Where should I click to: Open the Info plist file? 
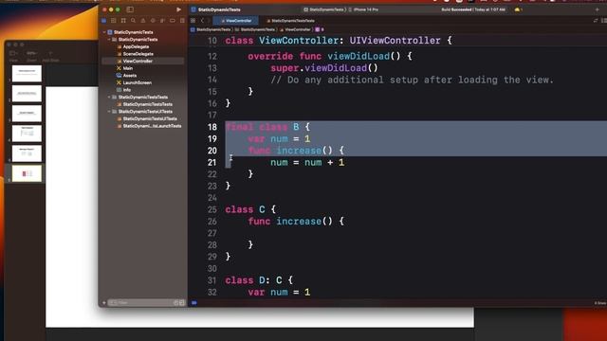coord(126,90)
